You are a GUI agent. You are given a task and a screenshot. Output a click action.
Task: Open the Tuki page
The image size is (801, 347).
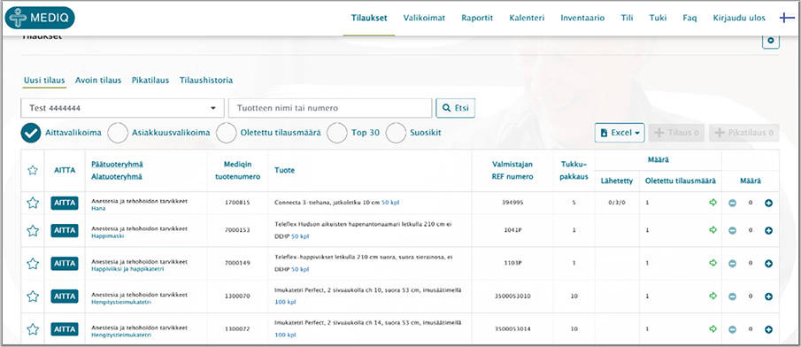(x=658, y=18)
